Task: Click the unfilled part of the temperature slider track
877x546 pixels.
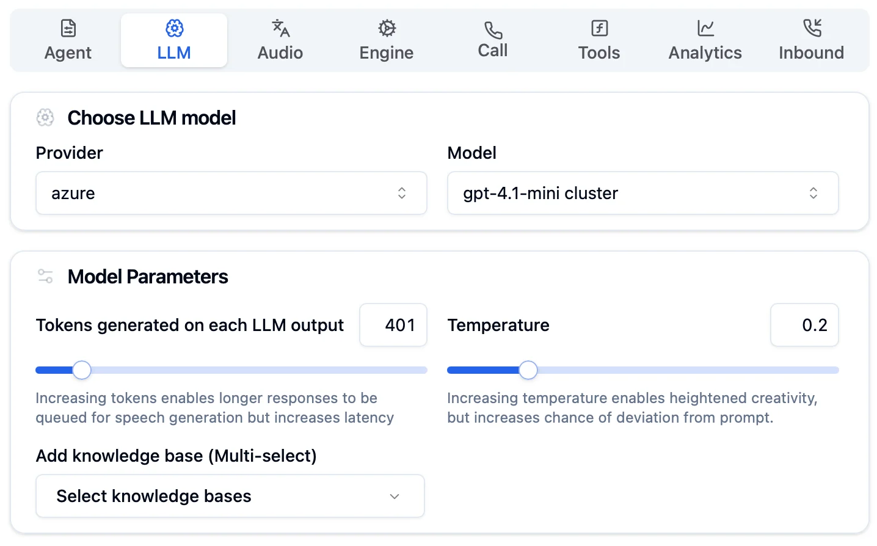Action: click(x=688, y=370)
